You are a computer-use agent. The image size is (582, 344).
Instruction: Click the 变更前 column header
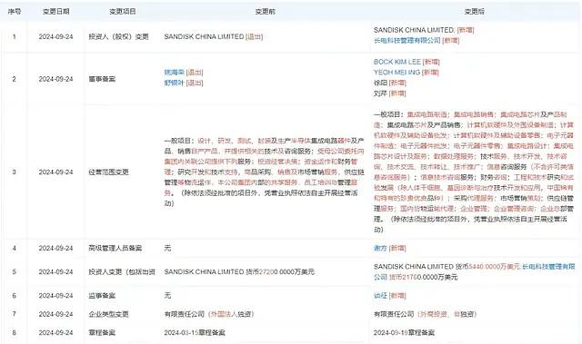click(265, 12)
